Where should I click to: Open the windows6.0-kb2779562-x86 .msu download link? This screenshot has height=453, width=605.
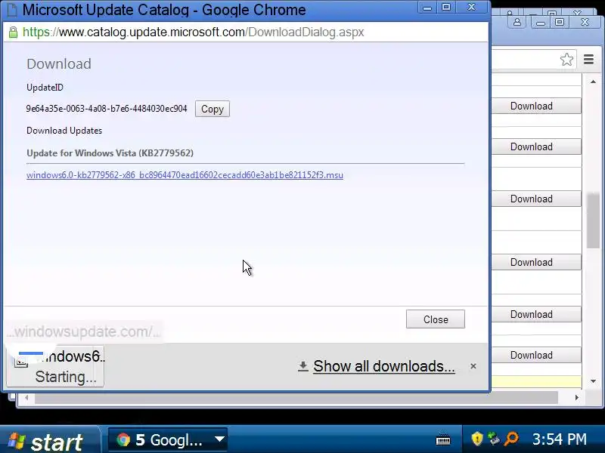point(185,175)
